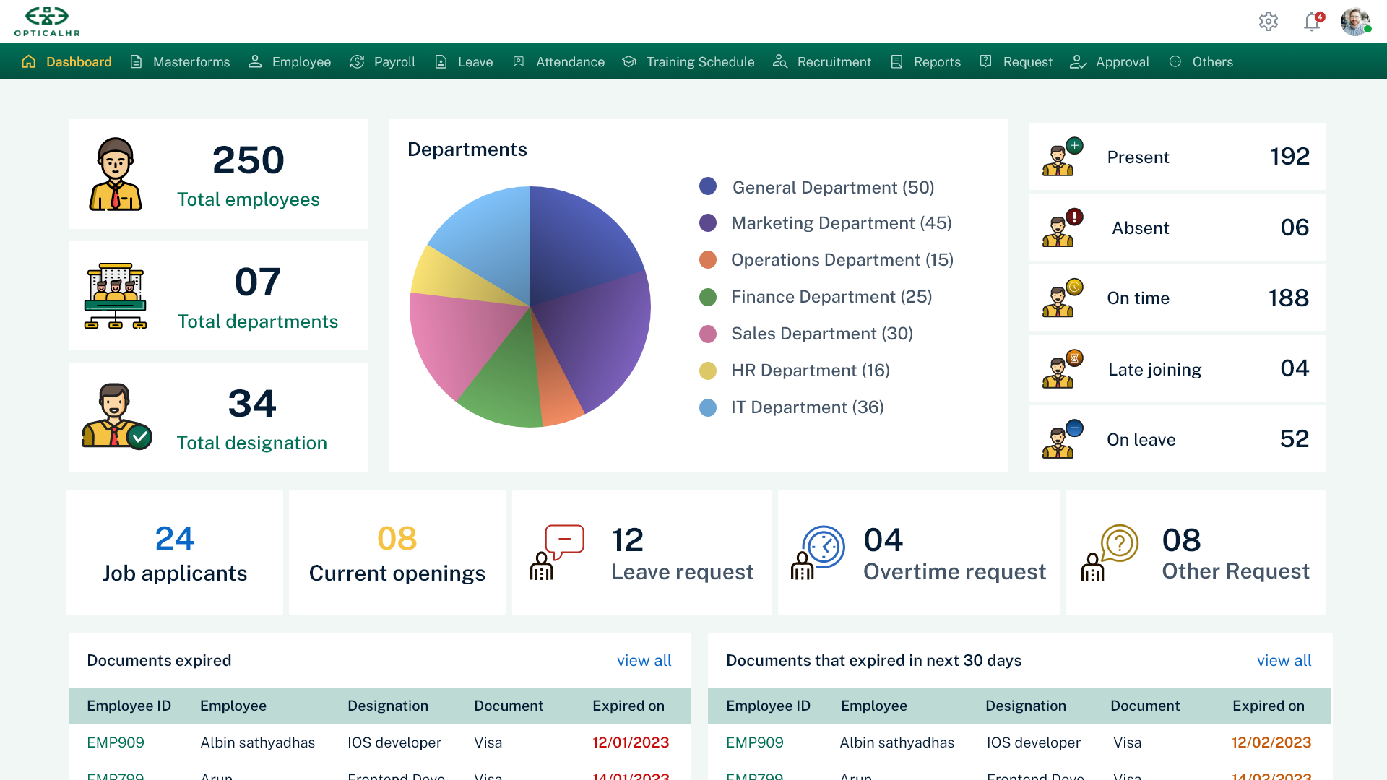1387x780 pixels.
Task: Click the Absent employee alert icon
Action: 1062,228
